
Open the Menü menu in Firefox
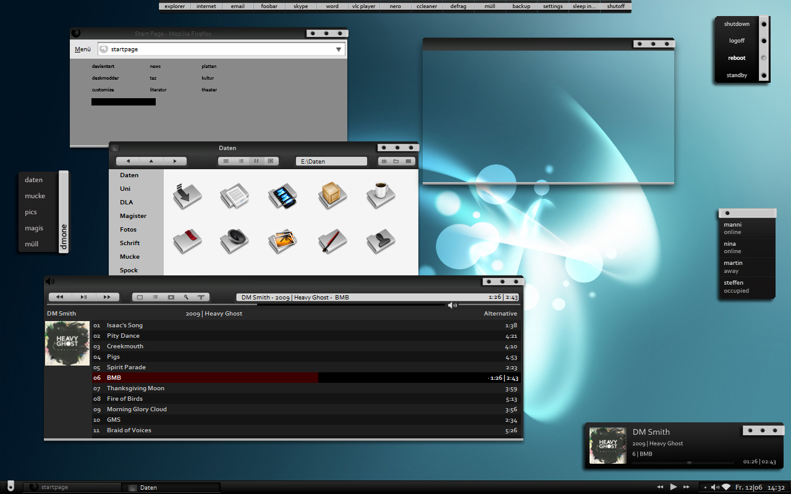[x=83, y=49]
